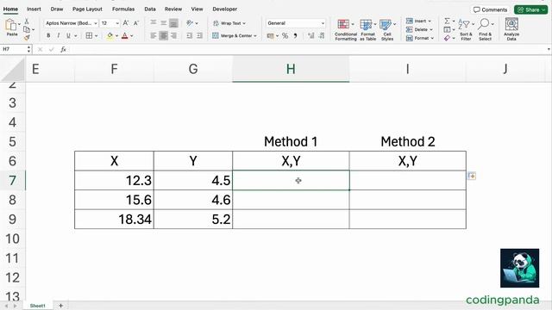Toggle italic formatting
This screenshot has width=552, height=310.
pos(59,35)
